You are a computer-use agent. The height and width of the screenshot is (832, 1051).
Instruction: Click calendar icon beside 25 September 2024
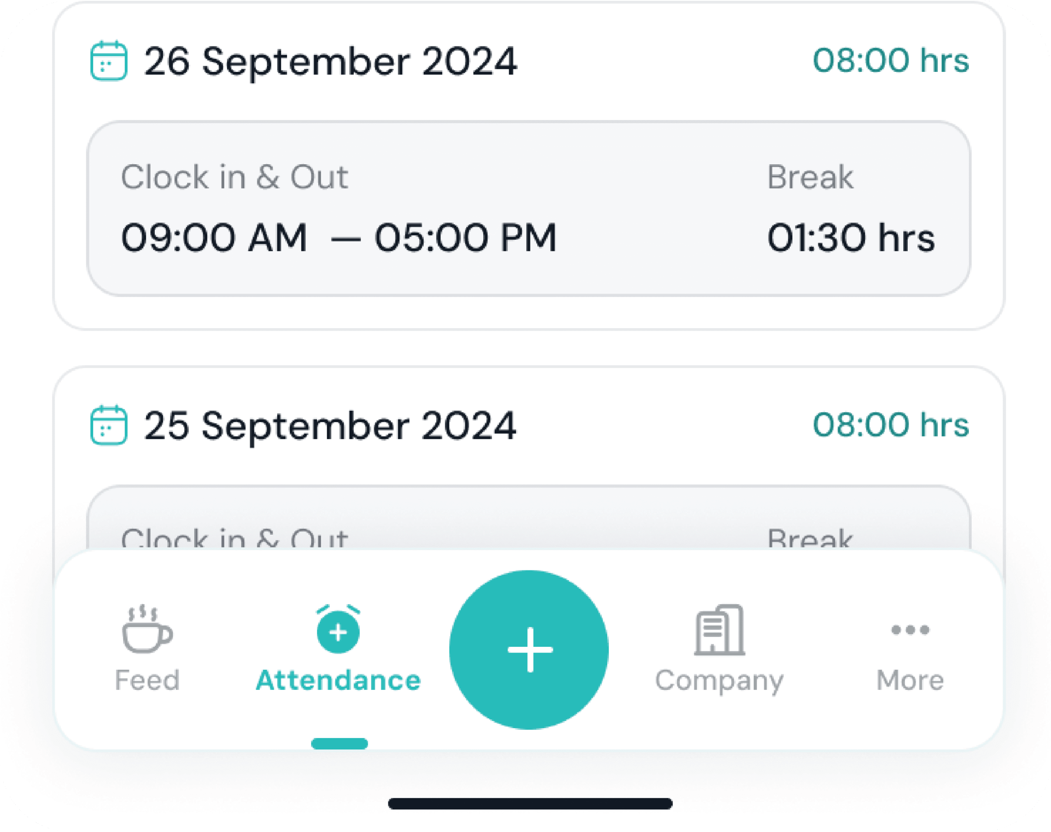click(109, 425)
